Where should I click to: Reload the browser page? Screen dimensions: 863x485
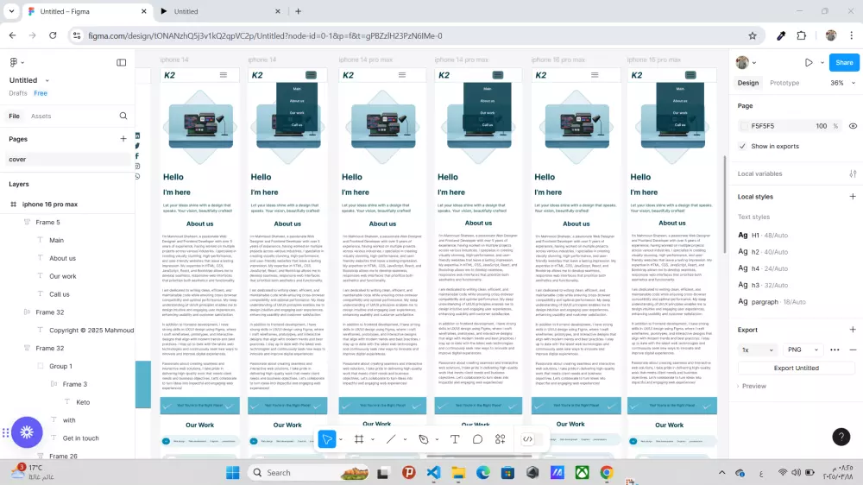[53, 35]
